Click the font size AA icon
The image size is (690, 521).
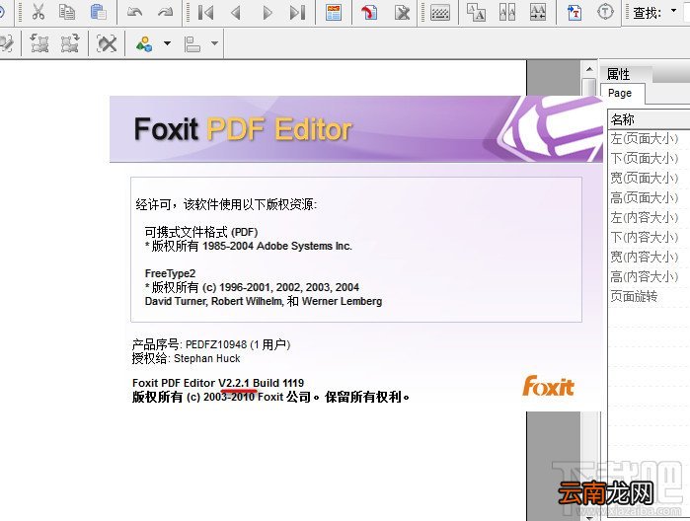(476, 12)
